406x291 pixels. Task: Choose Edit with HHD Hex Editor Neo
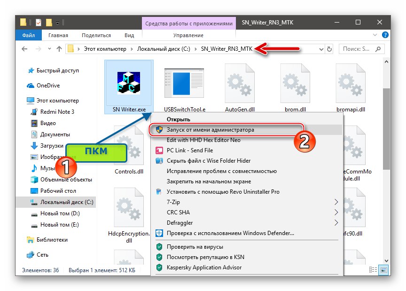coord(247,140)
